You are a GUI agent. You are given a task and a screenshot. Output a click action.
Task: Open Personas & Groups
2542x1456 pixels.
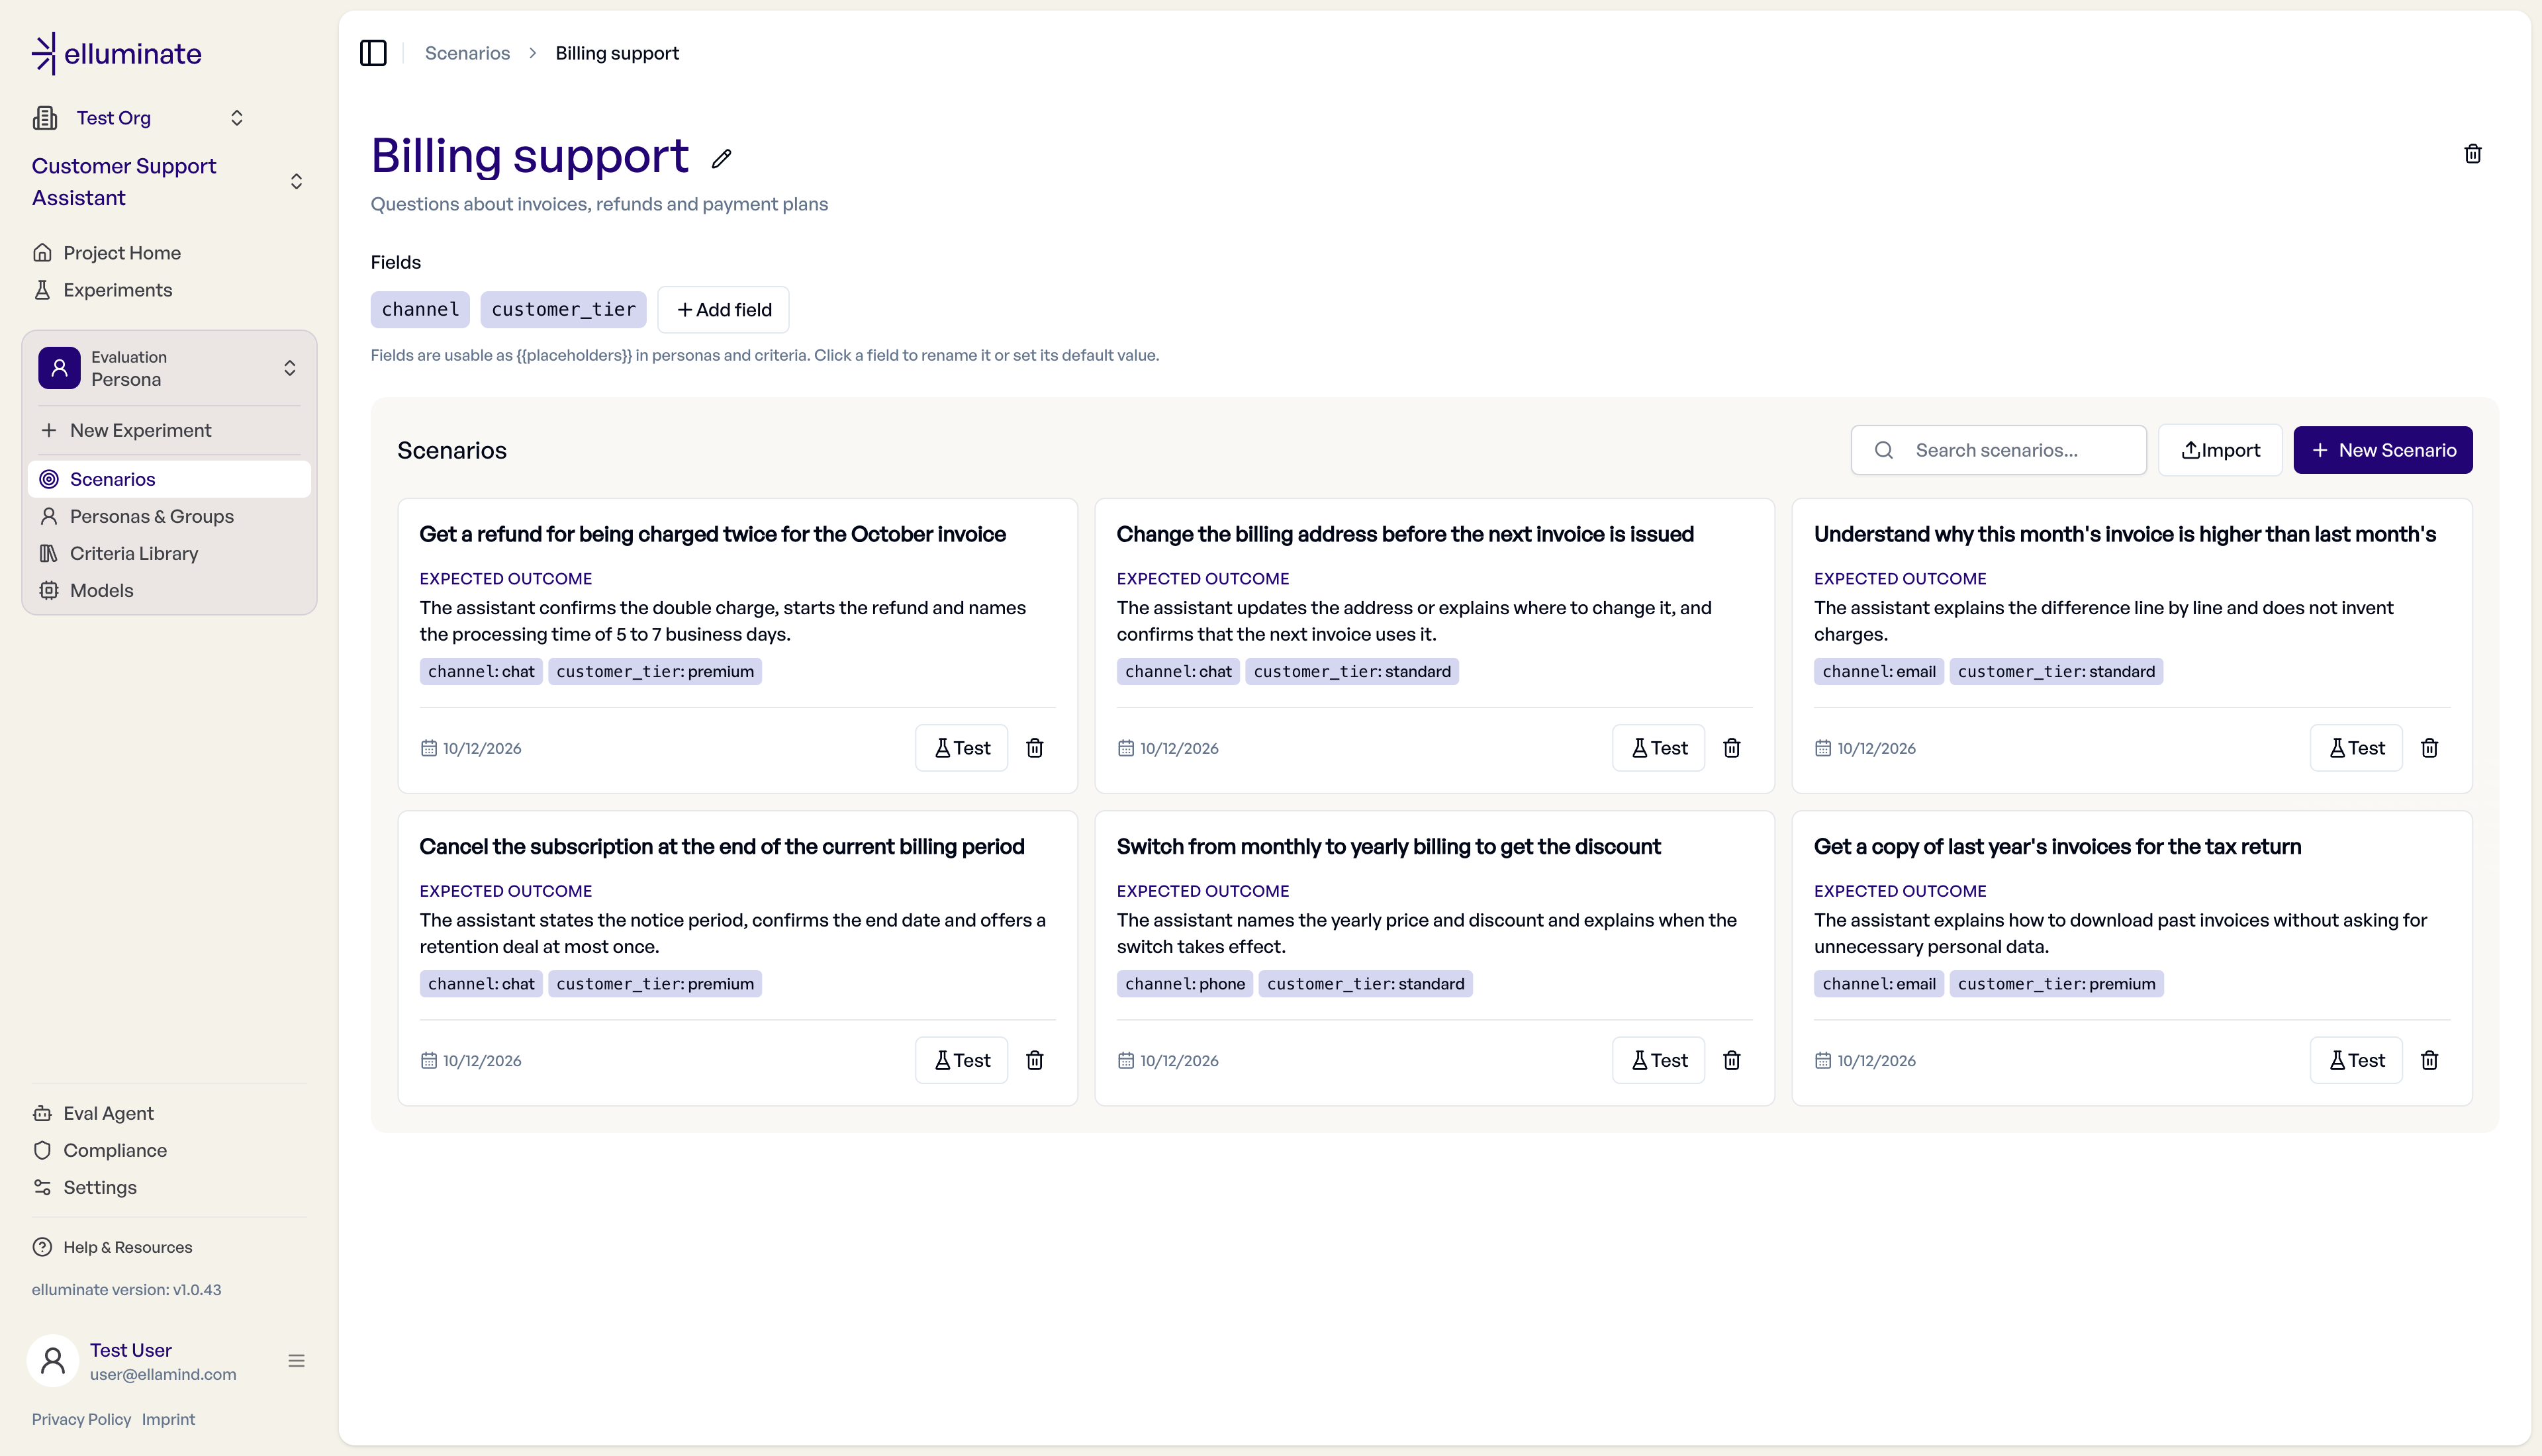click(151, 516)
